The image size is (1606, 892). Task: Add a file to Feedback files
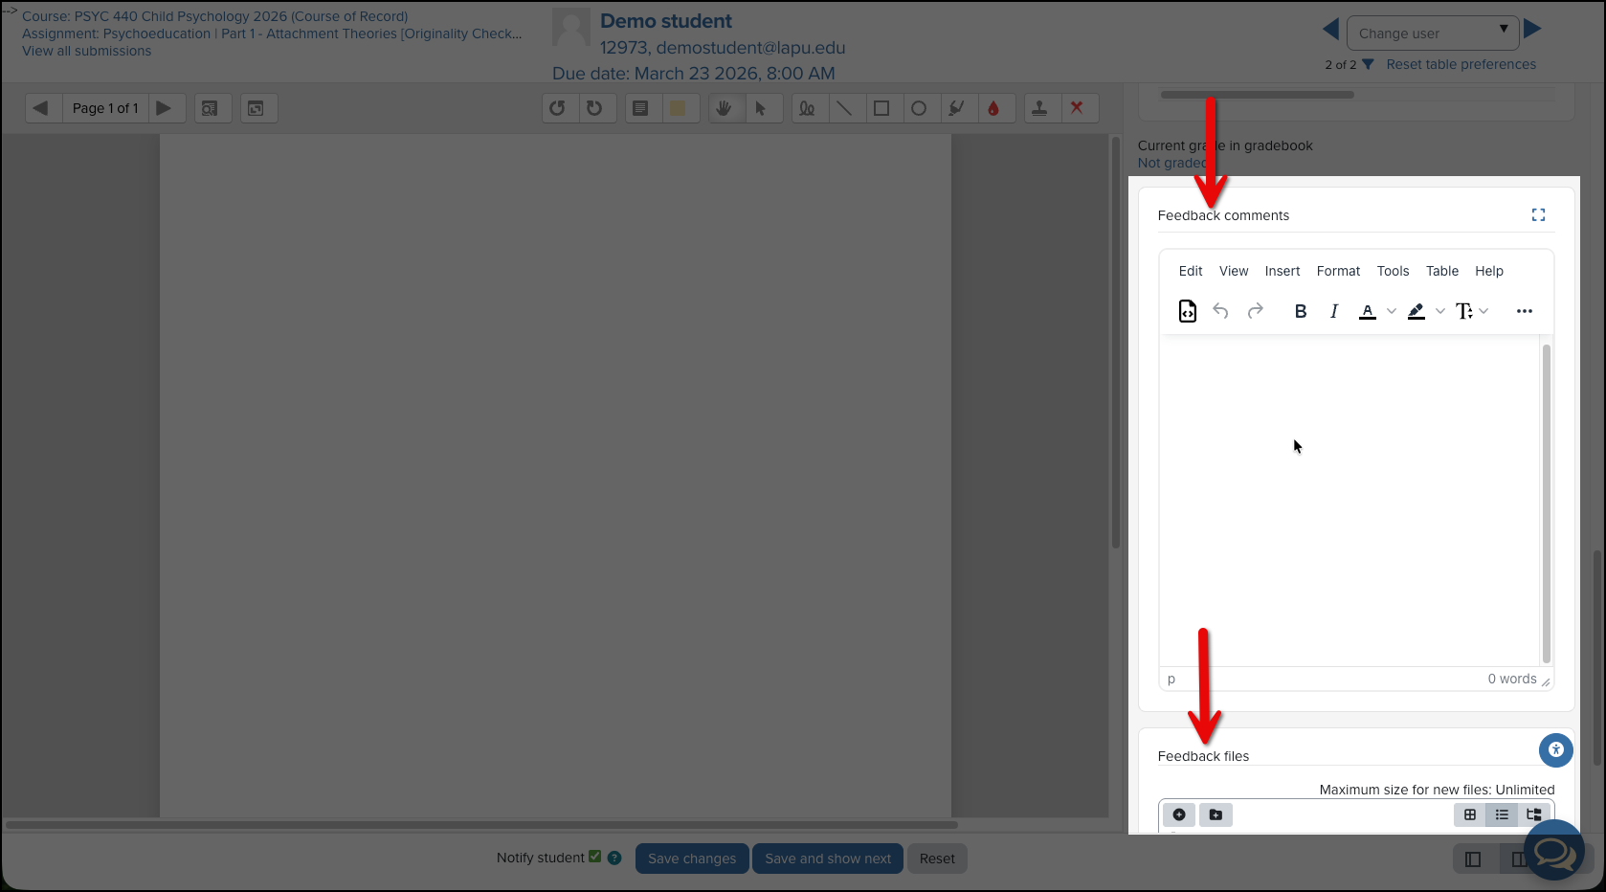click(1179, 814)
